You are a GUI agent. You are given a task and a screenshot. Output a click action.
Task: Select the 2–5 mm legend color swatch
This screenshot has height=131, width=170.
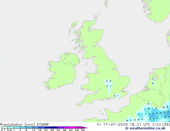pyautogui.click(x=23, y=128)
